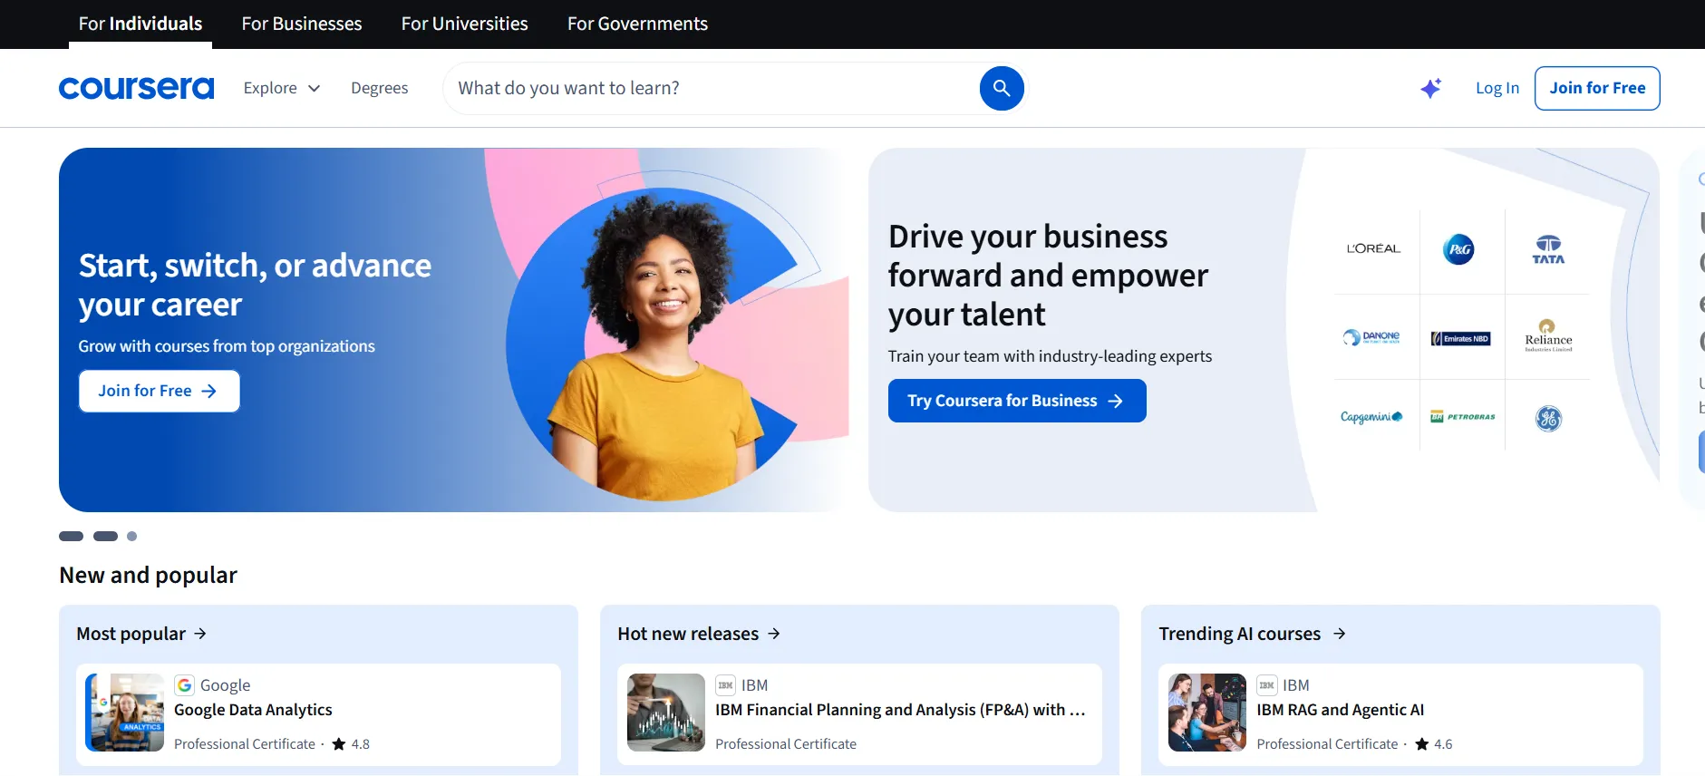
Task: Focus the 'What do you want to learn?' search field
Action: click(x=712, y=88)
